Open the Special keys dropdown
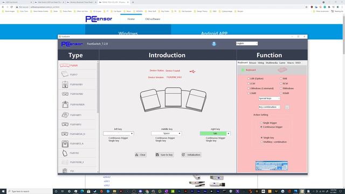Image resolution: width=345 pixels, height=194 pixels. pyautogui.click(x=270, y=99)
